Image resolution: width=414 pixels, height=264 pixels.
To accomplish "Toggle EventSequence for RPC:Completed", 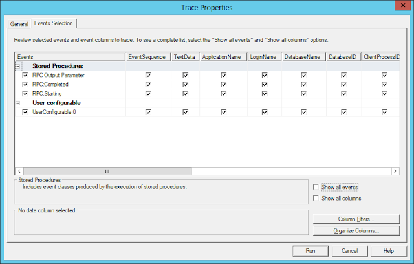I will [148, 85].
